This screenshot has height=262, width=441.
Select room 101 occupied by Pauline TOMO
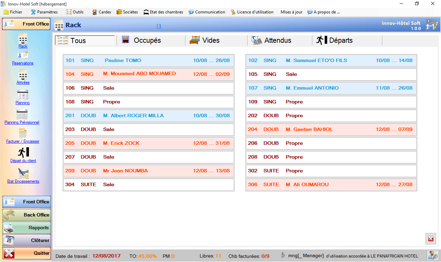[148, 60]
